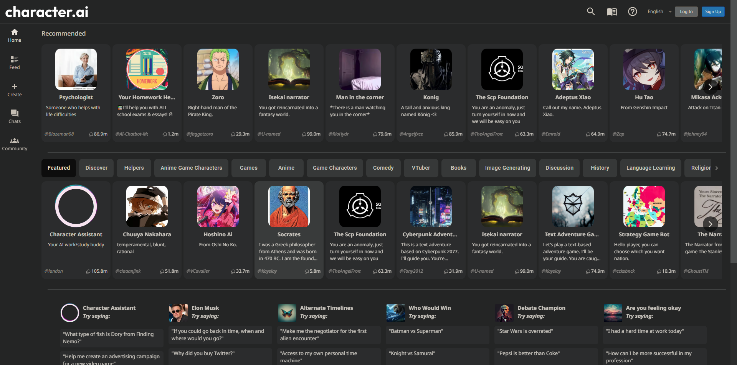
Task: Open Zoro character thumbnail
Action: pyautogui.click(x=218, y=69)
